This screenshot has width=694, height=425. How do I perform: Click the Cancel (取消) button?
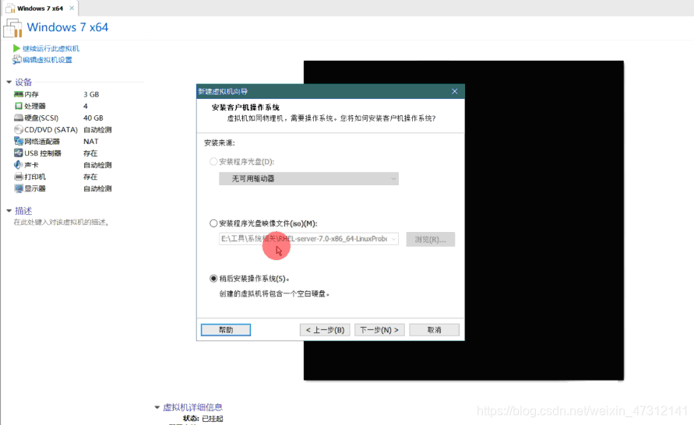(x=434, y=330)
